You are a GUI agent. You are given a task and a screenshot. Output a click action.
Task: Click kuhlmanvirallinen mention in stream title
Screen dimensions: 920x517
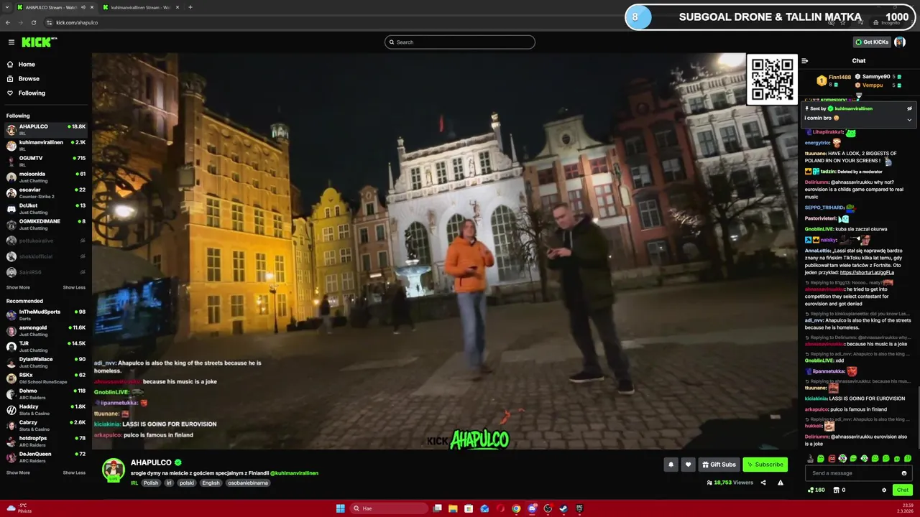coord(294,473)
